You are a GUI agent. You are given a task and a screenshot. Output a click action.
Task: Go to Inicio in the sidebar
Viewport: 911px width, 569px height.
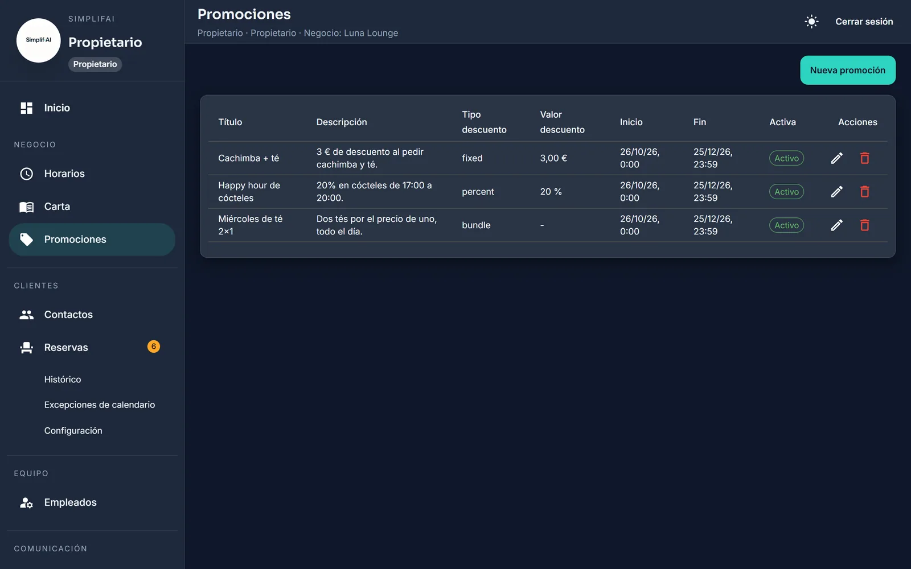point(92,108)
